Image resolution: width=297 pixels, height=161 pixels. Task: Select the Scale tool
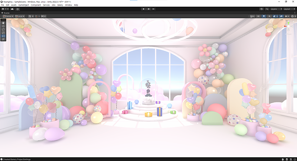(x=3, y=33)
